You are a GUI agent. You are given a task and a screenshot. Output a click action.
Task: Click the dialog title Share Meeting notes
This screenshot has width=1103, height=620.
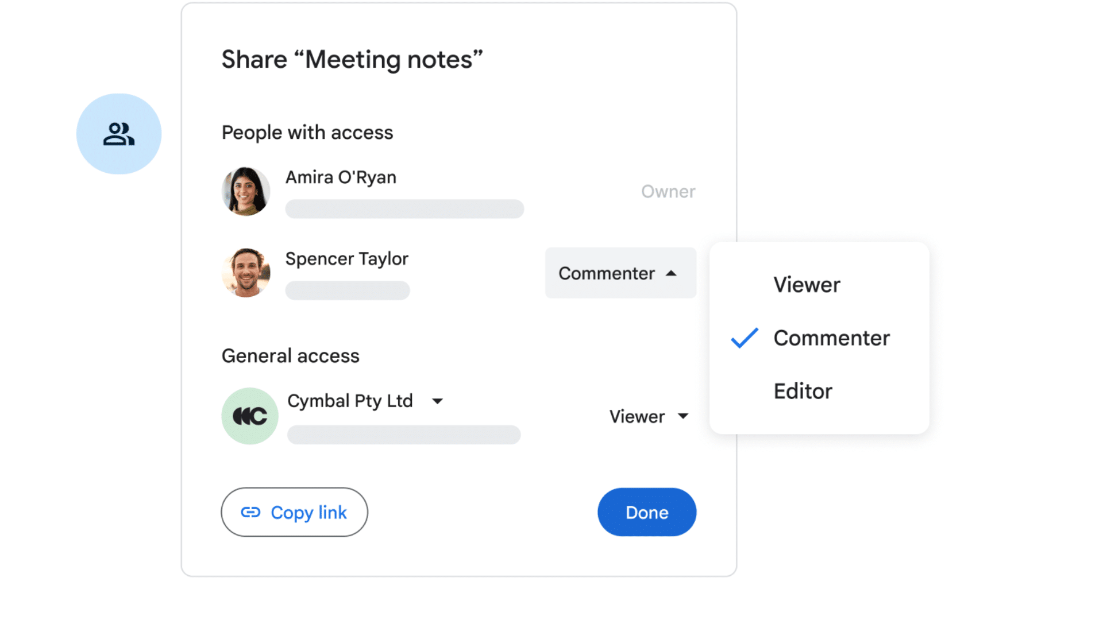pyautogui.click(x=352, y=59)
